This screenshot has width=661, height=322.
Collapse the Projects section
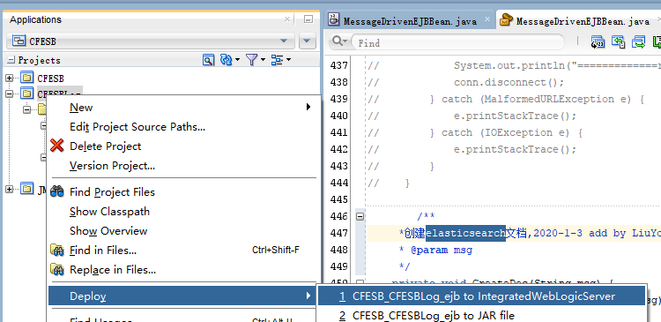point(11,60)
